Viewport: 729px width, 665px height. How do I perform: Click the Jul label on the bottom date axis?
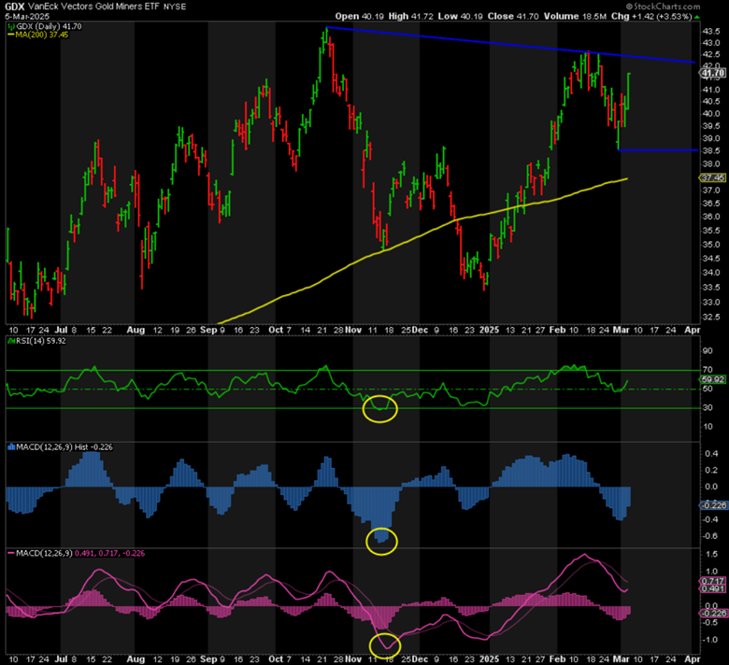tap(61, 659)
